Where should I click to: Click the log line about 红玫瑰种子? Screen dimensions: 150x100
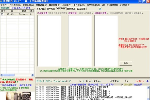[x=73, y=95]
